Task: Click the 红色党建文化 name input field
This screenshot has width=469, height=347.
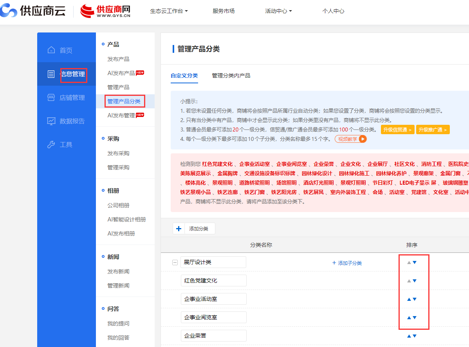Action: pyautogui.click(x=213, y=280)
